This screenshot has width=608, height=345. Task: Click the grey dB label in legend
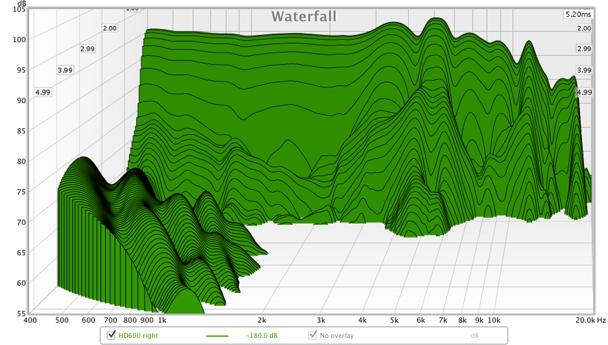click(x=474, y=335)
